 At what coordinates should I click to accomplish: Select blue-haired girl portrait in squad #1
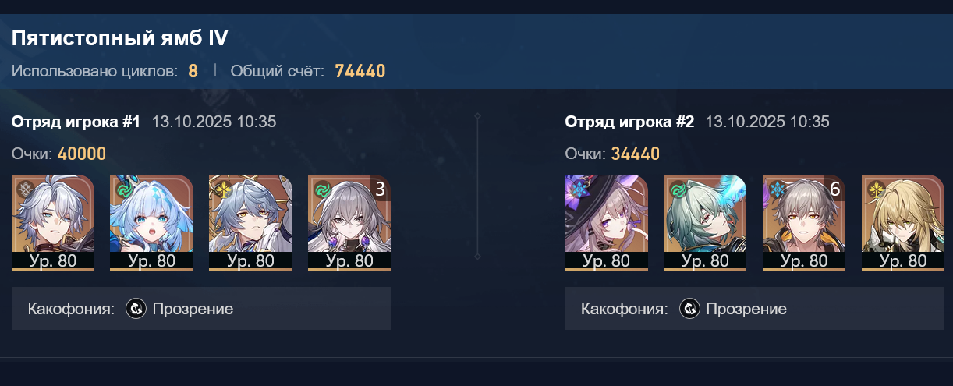click(x=151, y=222)
